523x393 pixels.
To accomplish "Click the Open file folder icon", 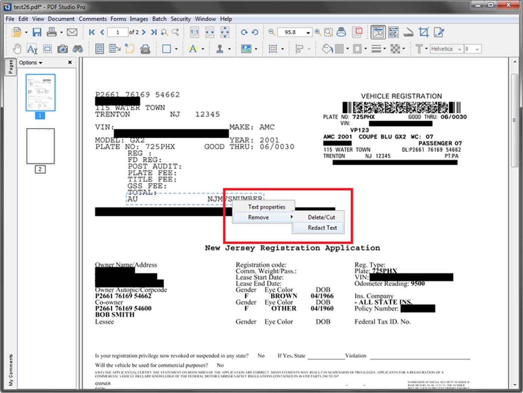I will 16,32.
